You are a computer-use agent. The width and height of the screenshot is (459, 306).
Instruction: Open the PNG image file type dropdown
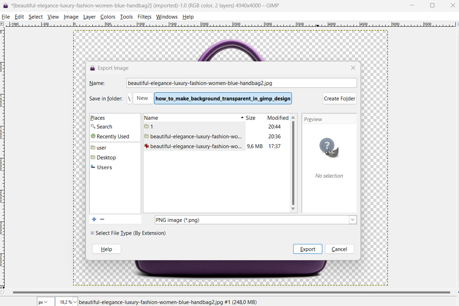coord(255,220)
